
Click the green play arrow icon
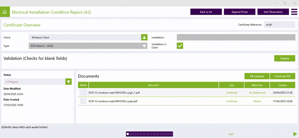click(x=295, y=134)
